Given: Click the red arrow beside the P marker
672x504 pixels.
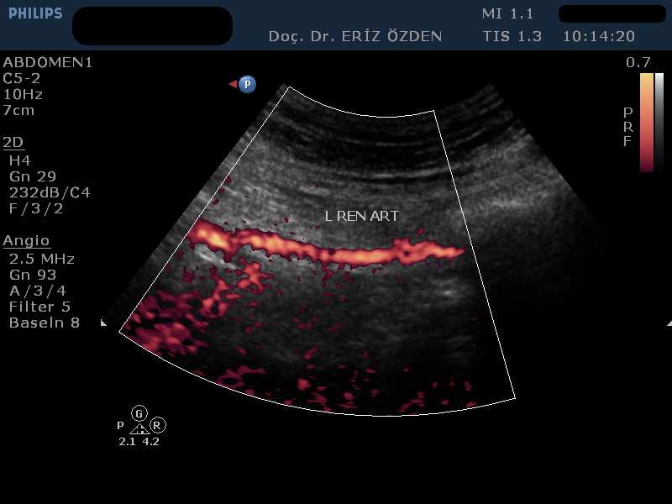Looking at the screenshot, I should tap(233, 84).
